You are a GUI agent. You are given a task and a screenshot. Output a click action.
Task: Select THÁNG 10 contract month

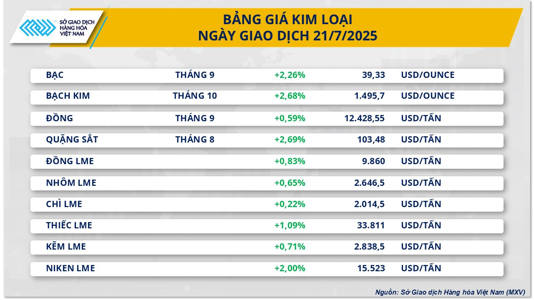pyautogui.click(x=195, y=96)
